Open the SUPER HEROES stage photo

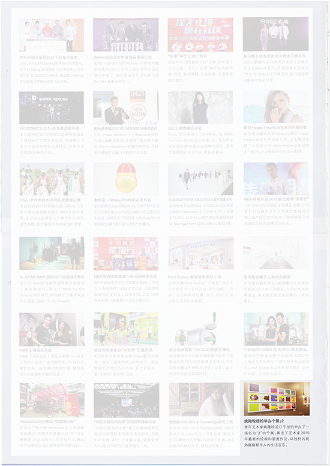point(52,107)
